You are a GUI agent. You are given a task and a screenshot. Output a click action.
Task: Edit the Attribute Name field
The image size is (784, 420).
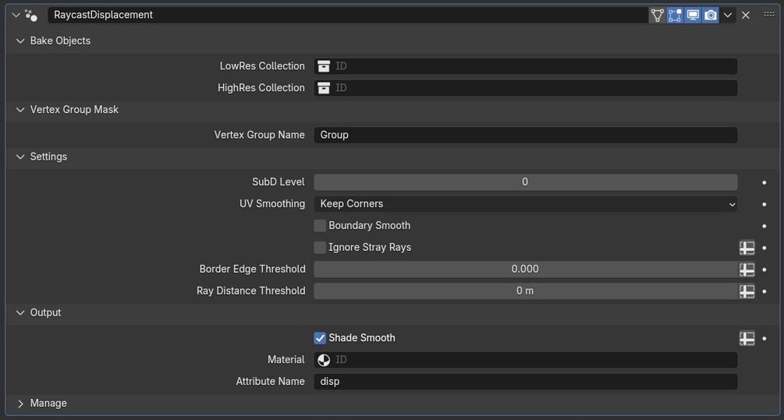(526, 382)
